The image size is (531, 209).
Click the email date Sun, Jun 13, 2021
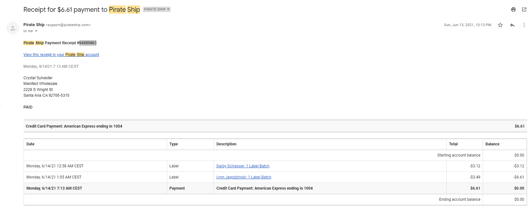467,25
